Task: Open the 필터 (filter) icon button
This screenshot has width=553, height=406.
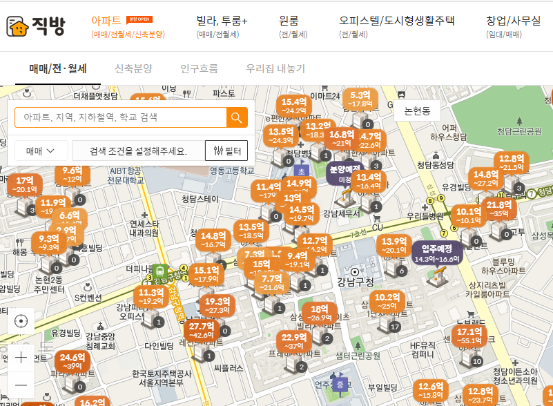Action: coord(226,151)
